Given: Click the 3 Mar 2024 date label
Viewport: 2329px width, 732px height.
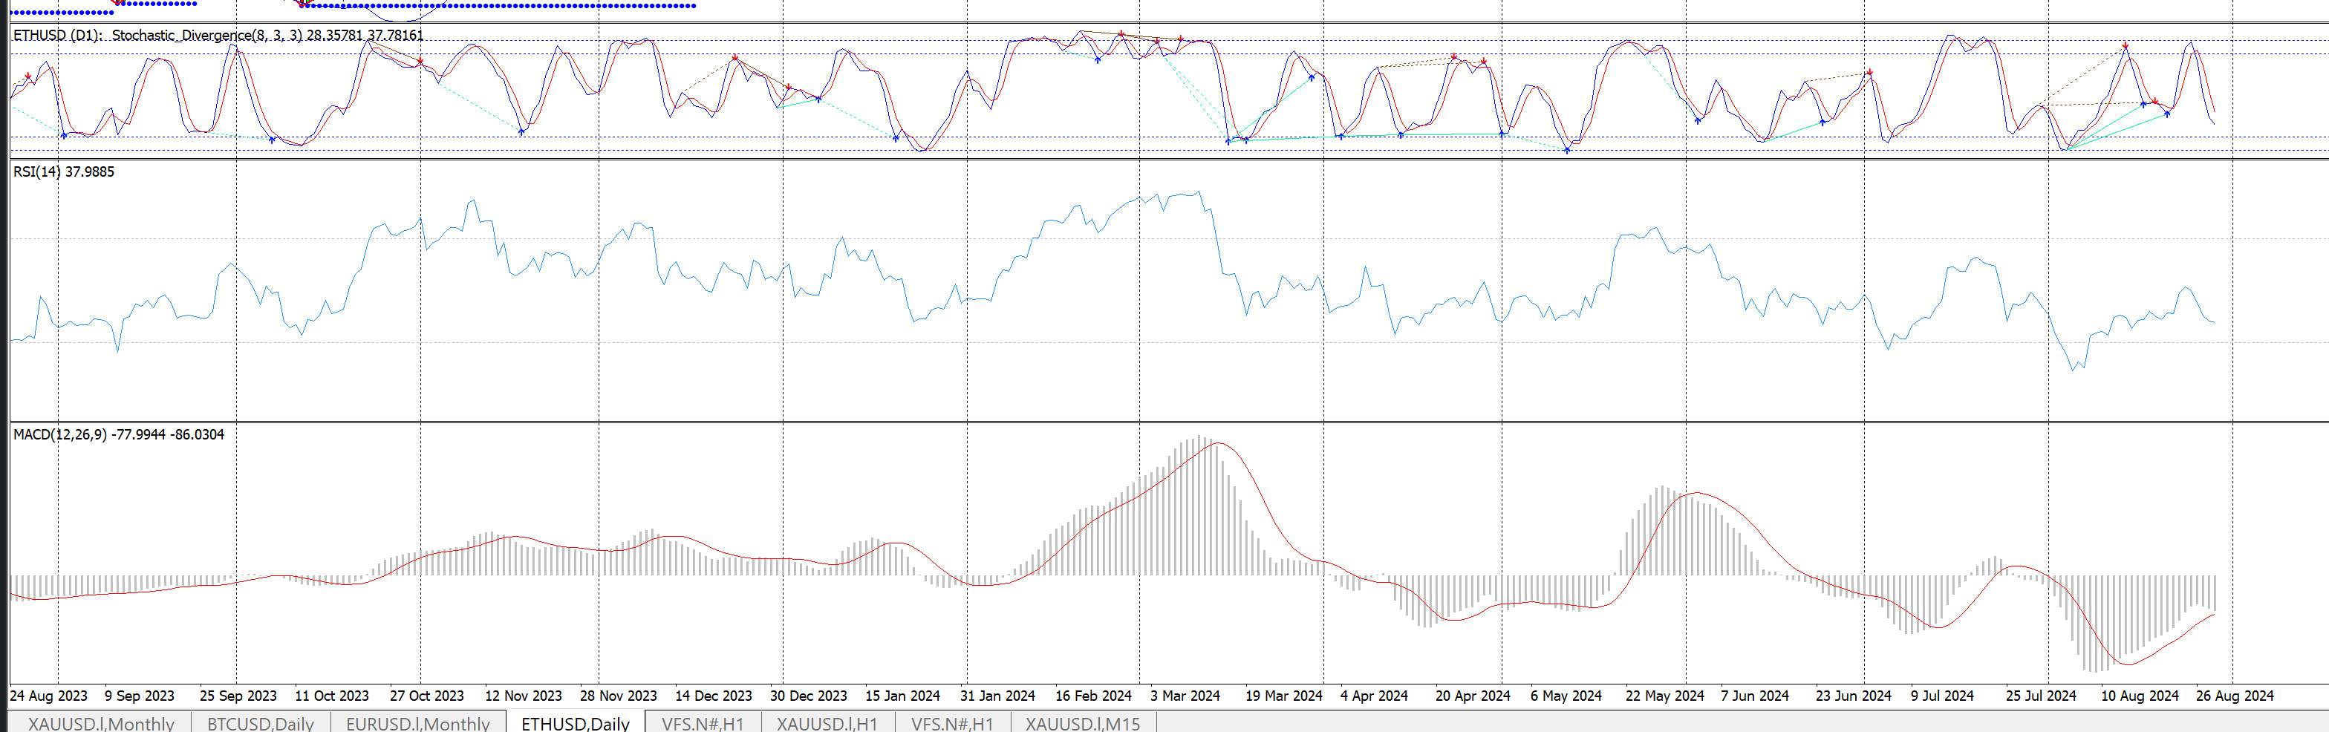Looking at the screenshot, I should [1185, 696].
